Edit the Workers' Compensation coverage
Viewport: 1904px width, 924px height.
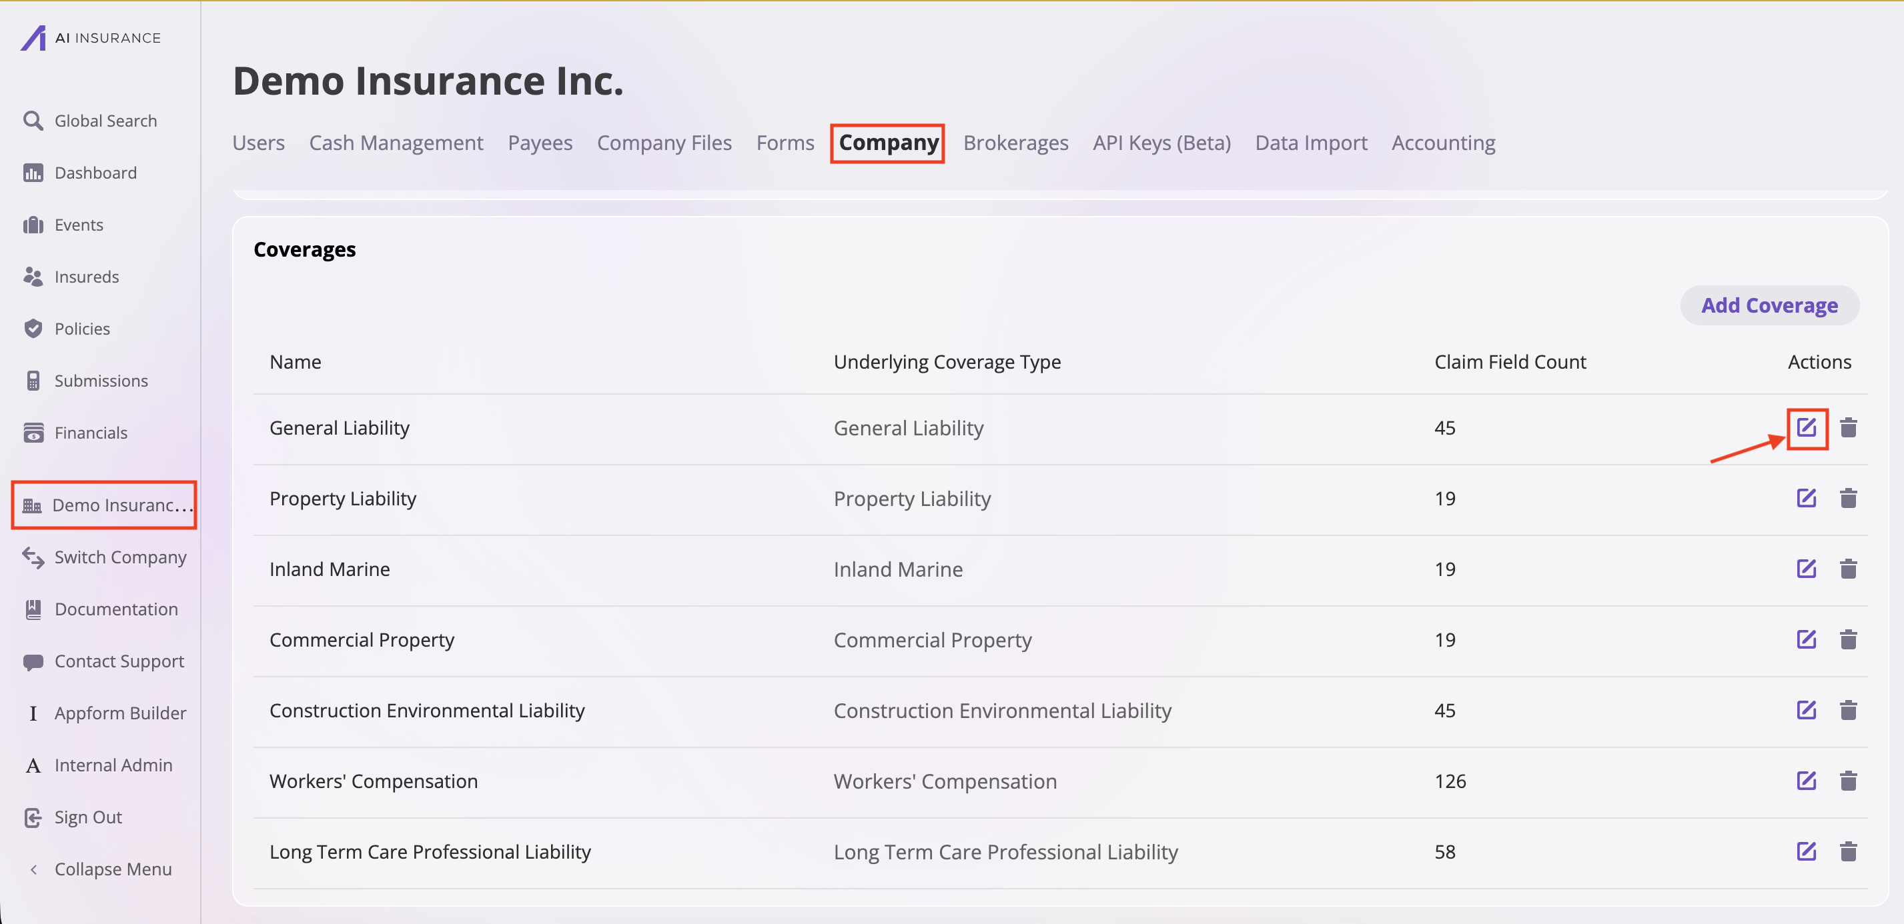click(1806, 781)
